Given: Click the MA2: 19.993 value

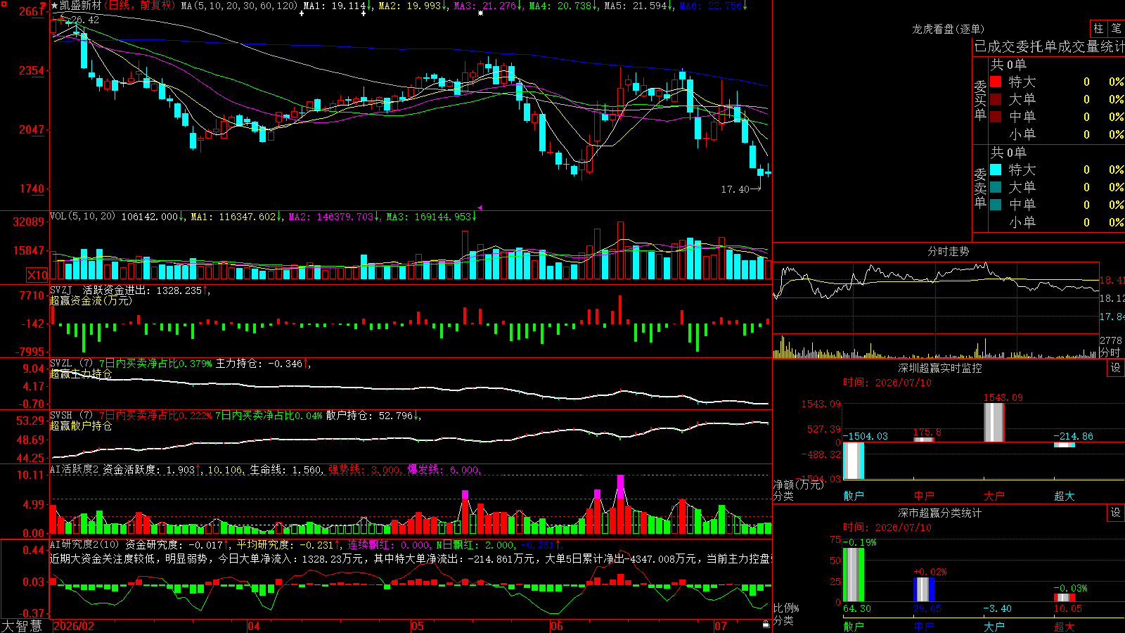Looking at the screenshot, I should pyautogui.click(x=411, y=6).
